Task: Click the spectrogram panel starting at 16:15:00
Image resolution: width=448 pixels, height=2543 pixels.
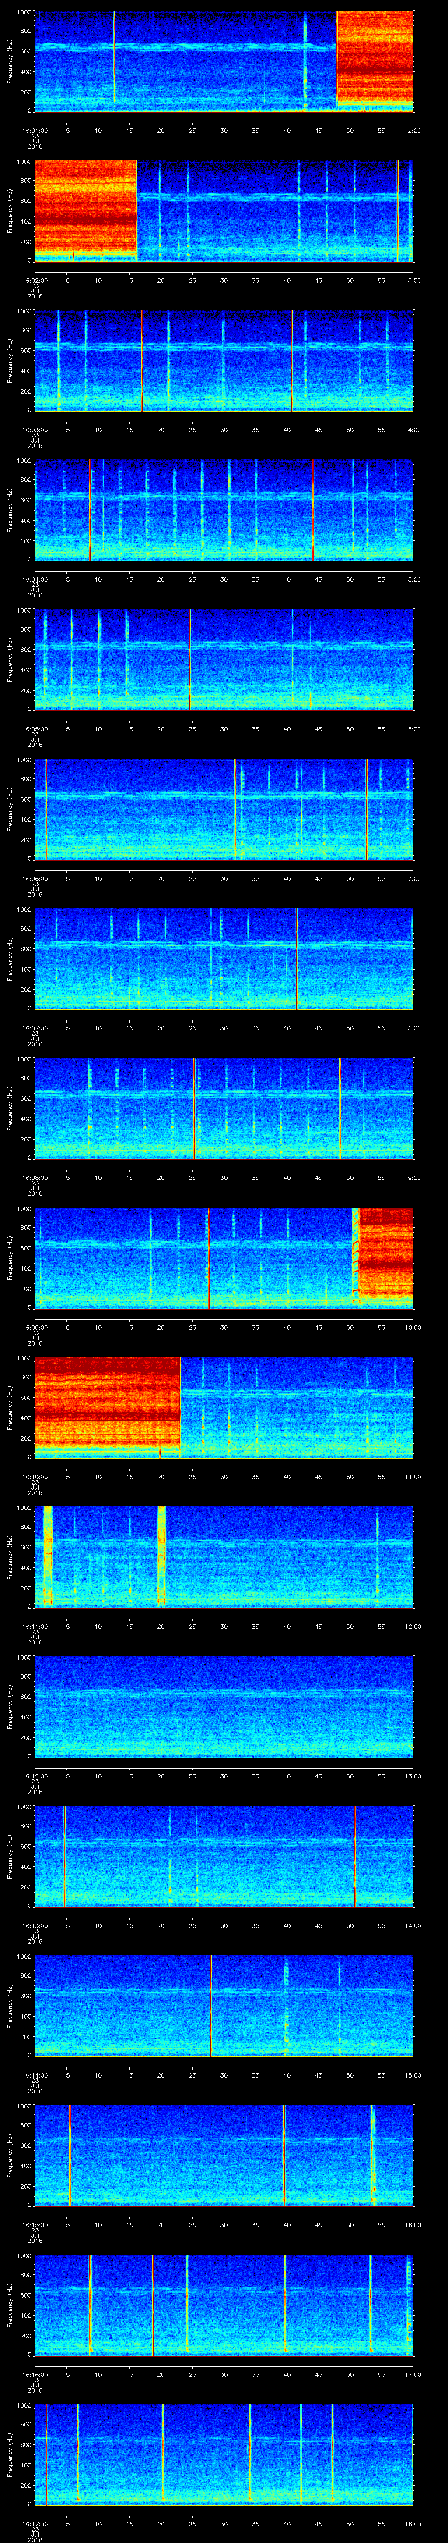Action: tap(224, 2155)
